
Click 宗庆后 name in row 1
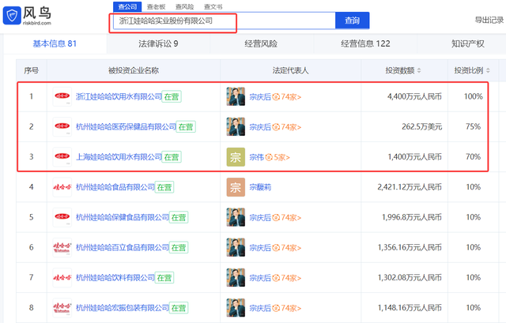click(x=260, y=96)
